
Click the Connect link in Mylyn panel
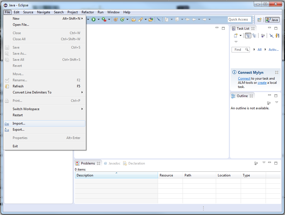point(244,79)
